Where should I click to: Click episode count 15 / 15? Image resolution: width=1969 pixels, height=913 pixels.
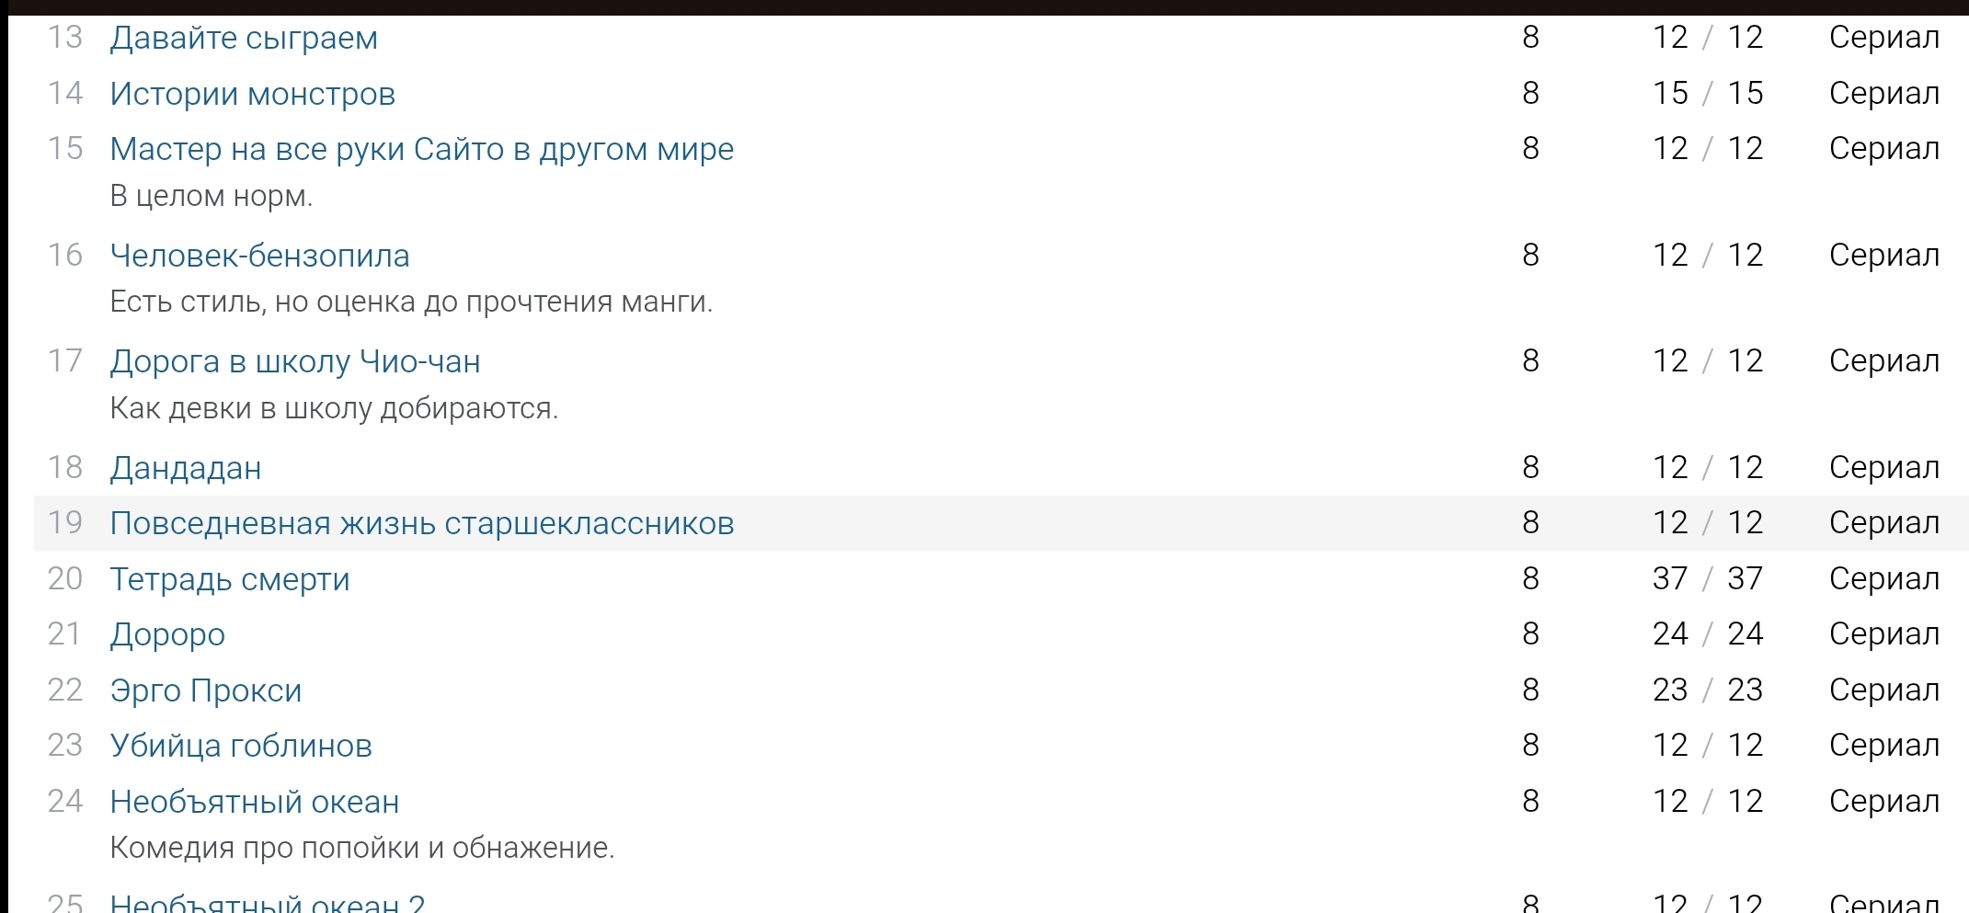[x=1707, y=94]
